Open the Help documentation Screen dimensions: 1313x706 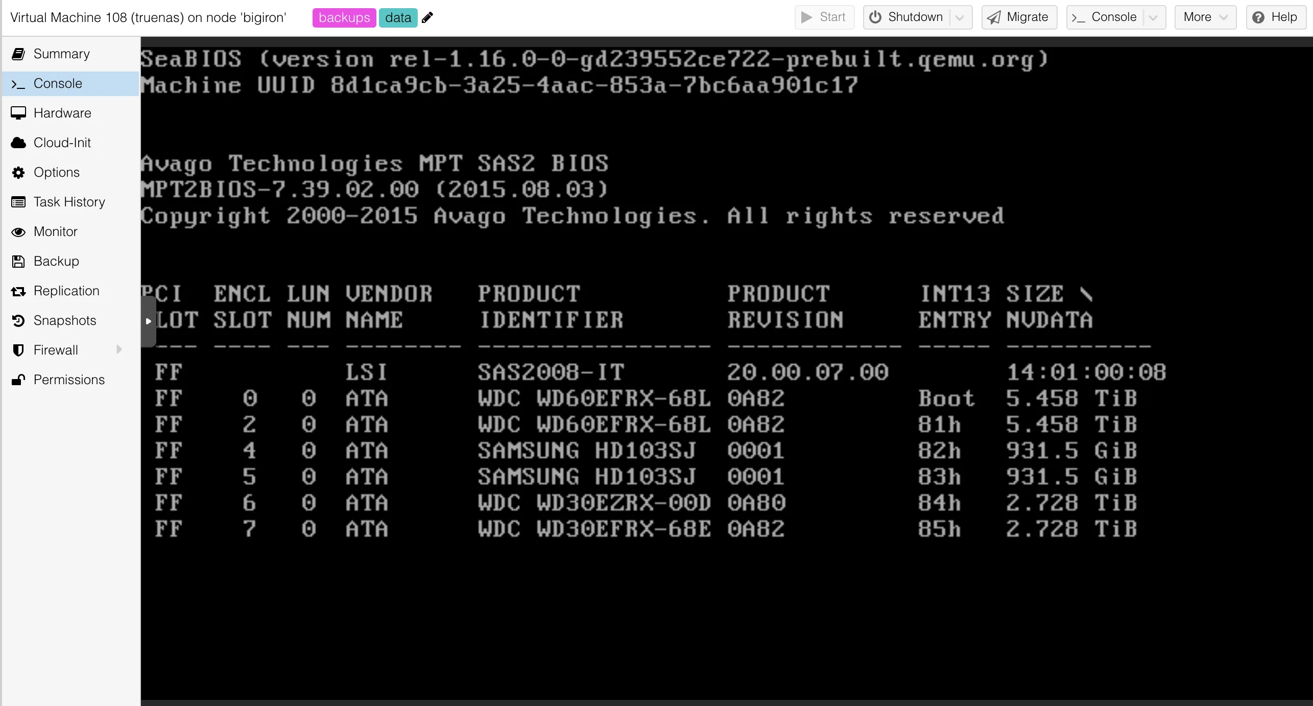click(1276, 17)
